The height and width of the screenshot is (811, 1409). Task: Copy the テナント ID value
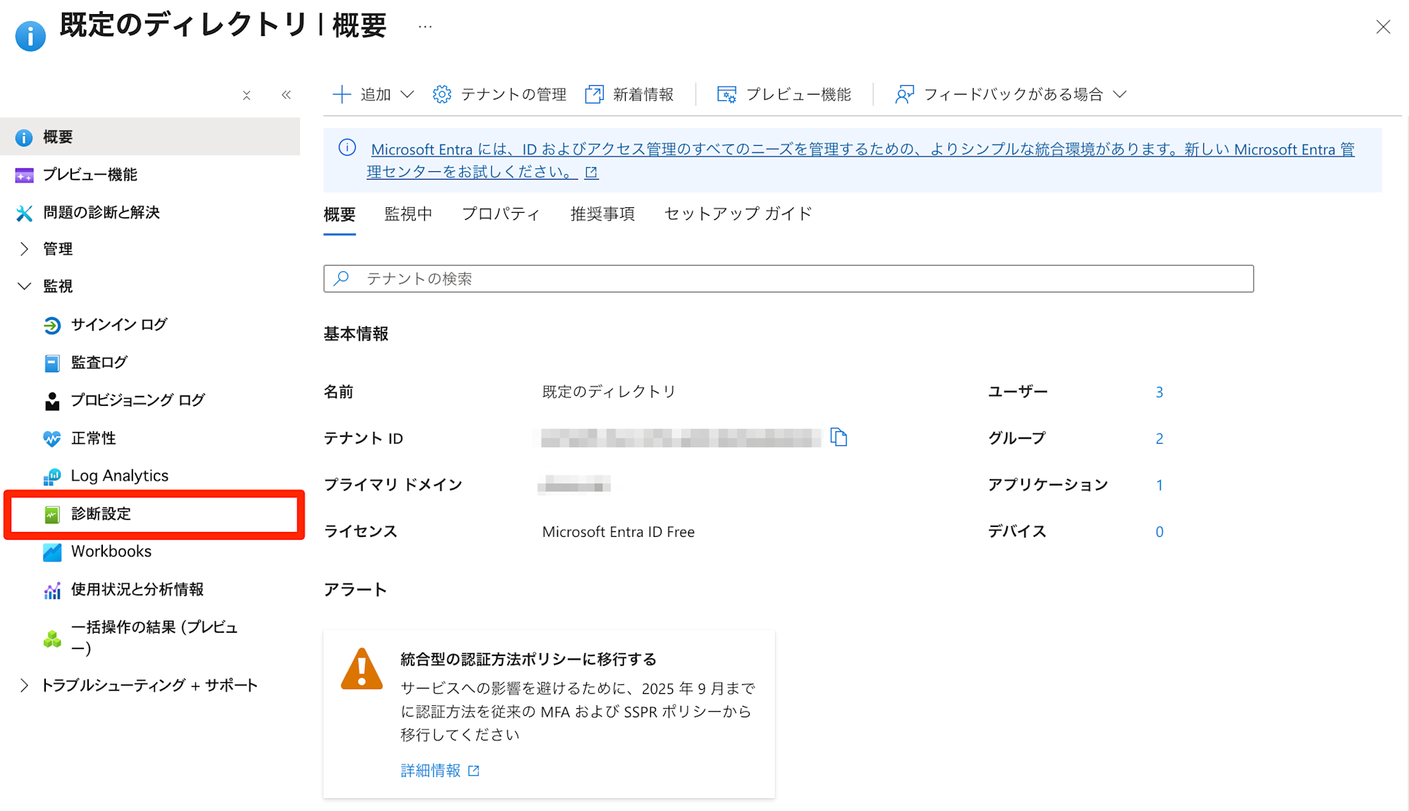coord(838,438)
